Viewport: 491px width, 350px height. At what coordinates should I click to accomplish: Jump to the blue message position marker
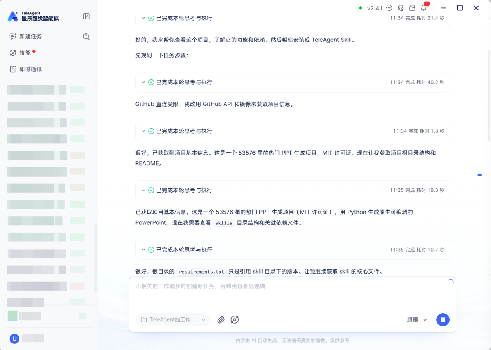point(480,175)
